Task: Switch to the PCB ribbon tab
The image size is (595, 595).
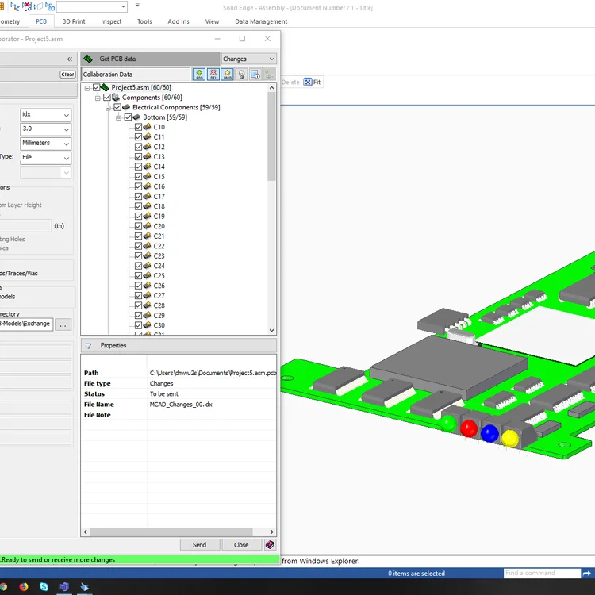Action: (41, 21)
